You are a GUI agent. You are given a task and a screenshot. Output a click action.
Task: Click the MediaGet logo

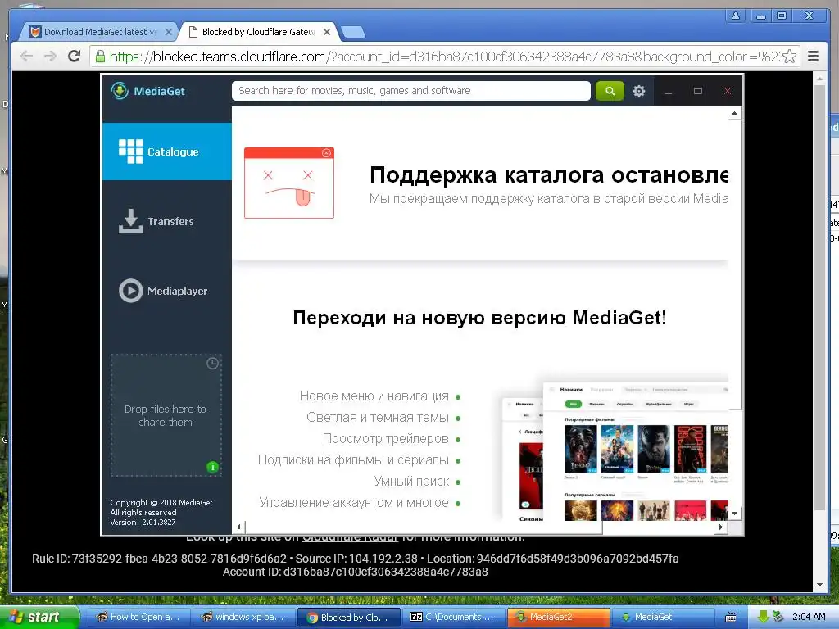pos(148,91)
